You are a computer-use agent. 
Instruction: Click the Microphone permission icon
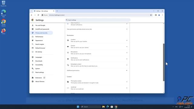(x=68, y=53)
